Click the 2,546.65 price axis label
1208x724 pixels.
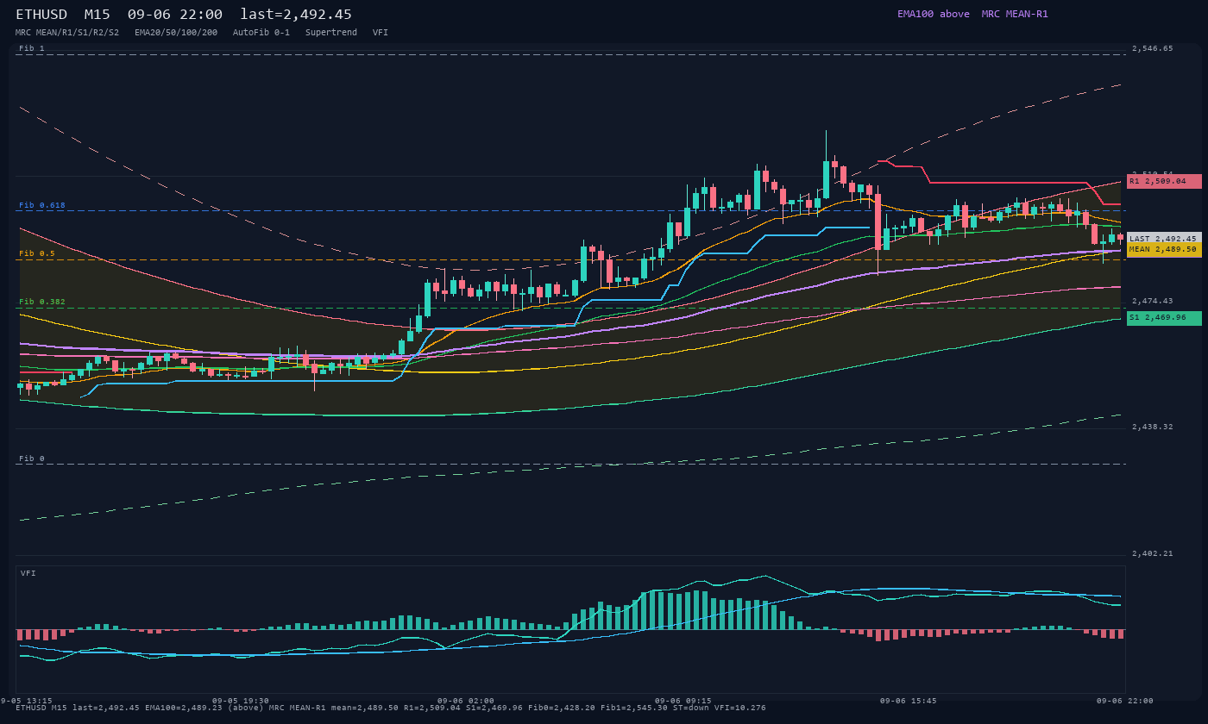point(1153,48)
